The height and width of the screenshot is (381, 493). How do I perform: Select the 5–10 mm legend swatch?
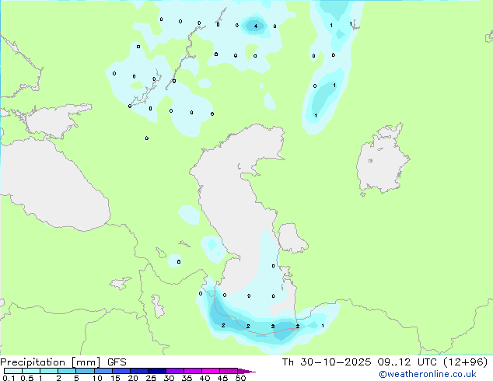pos(85,371)
